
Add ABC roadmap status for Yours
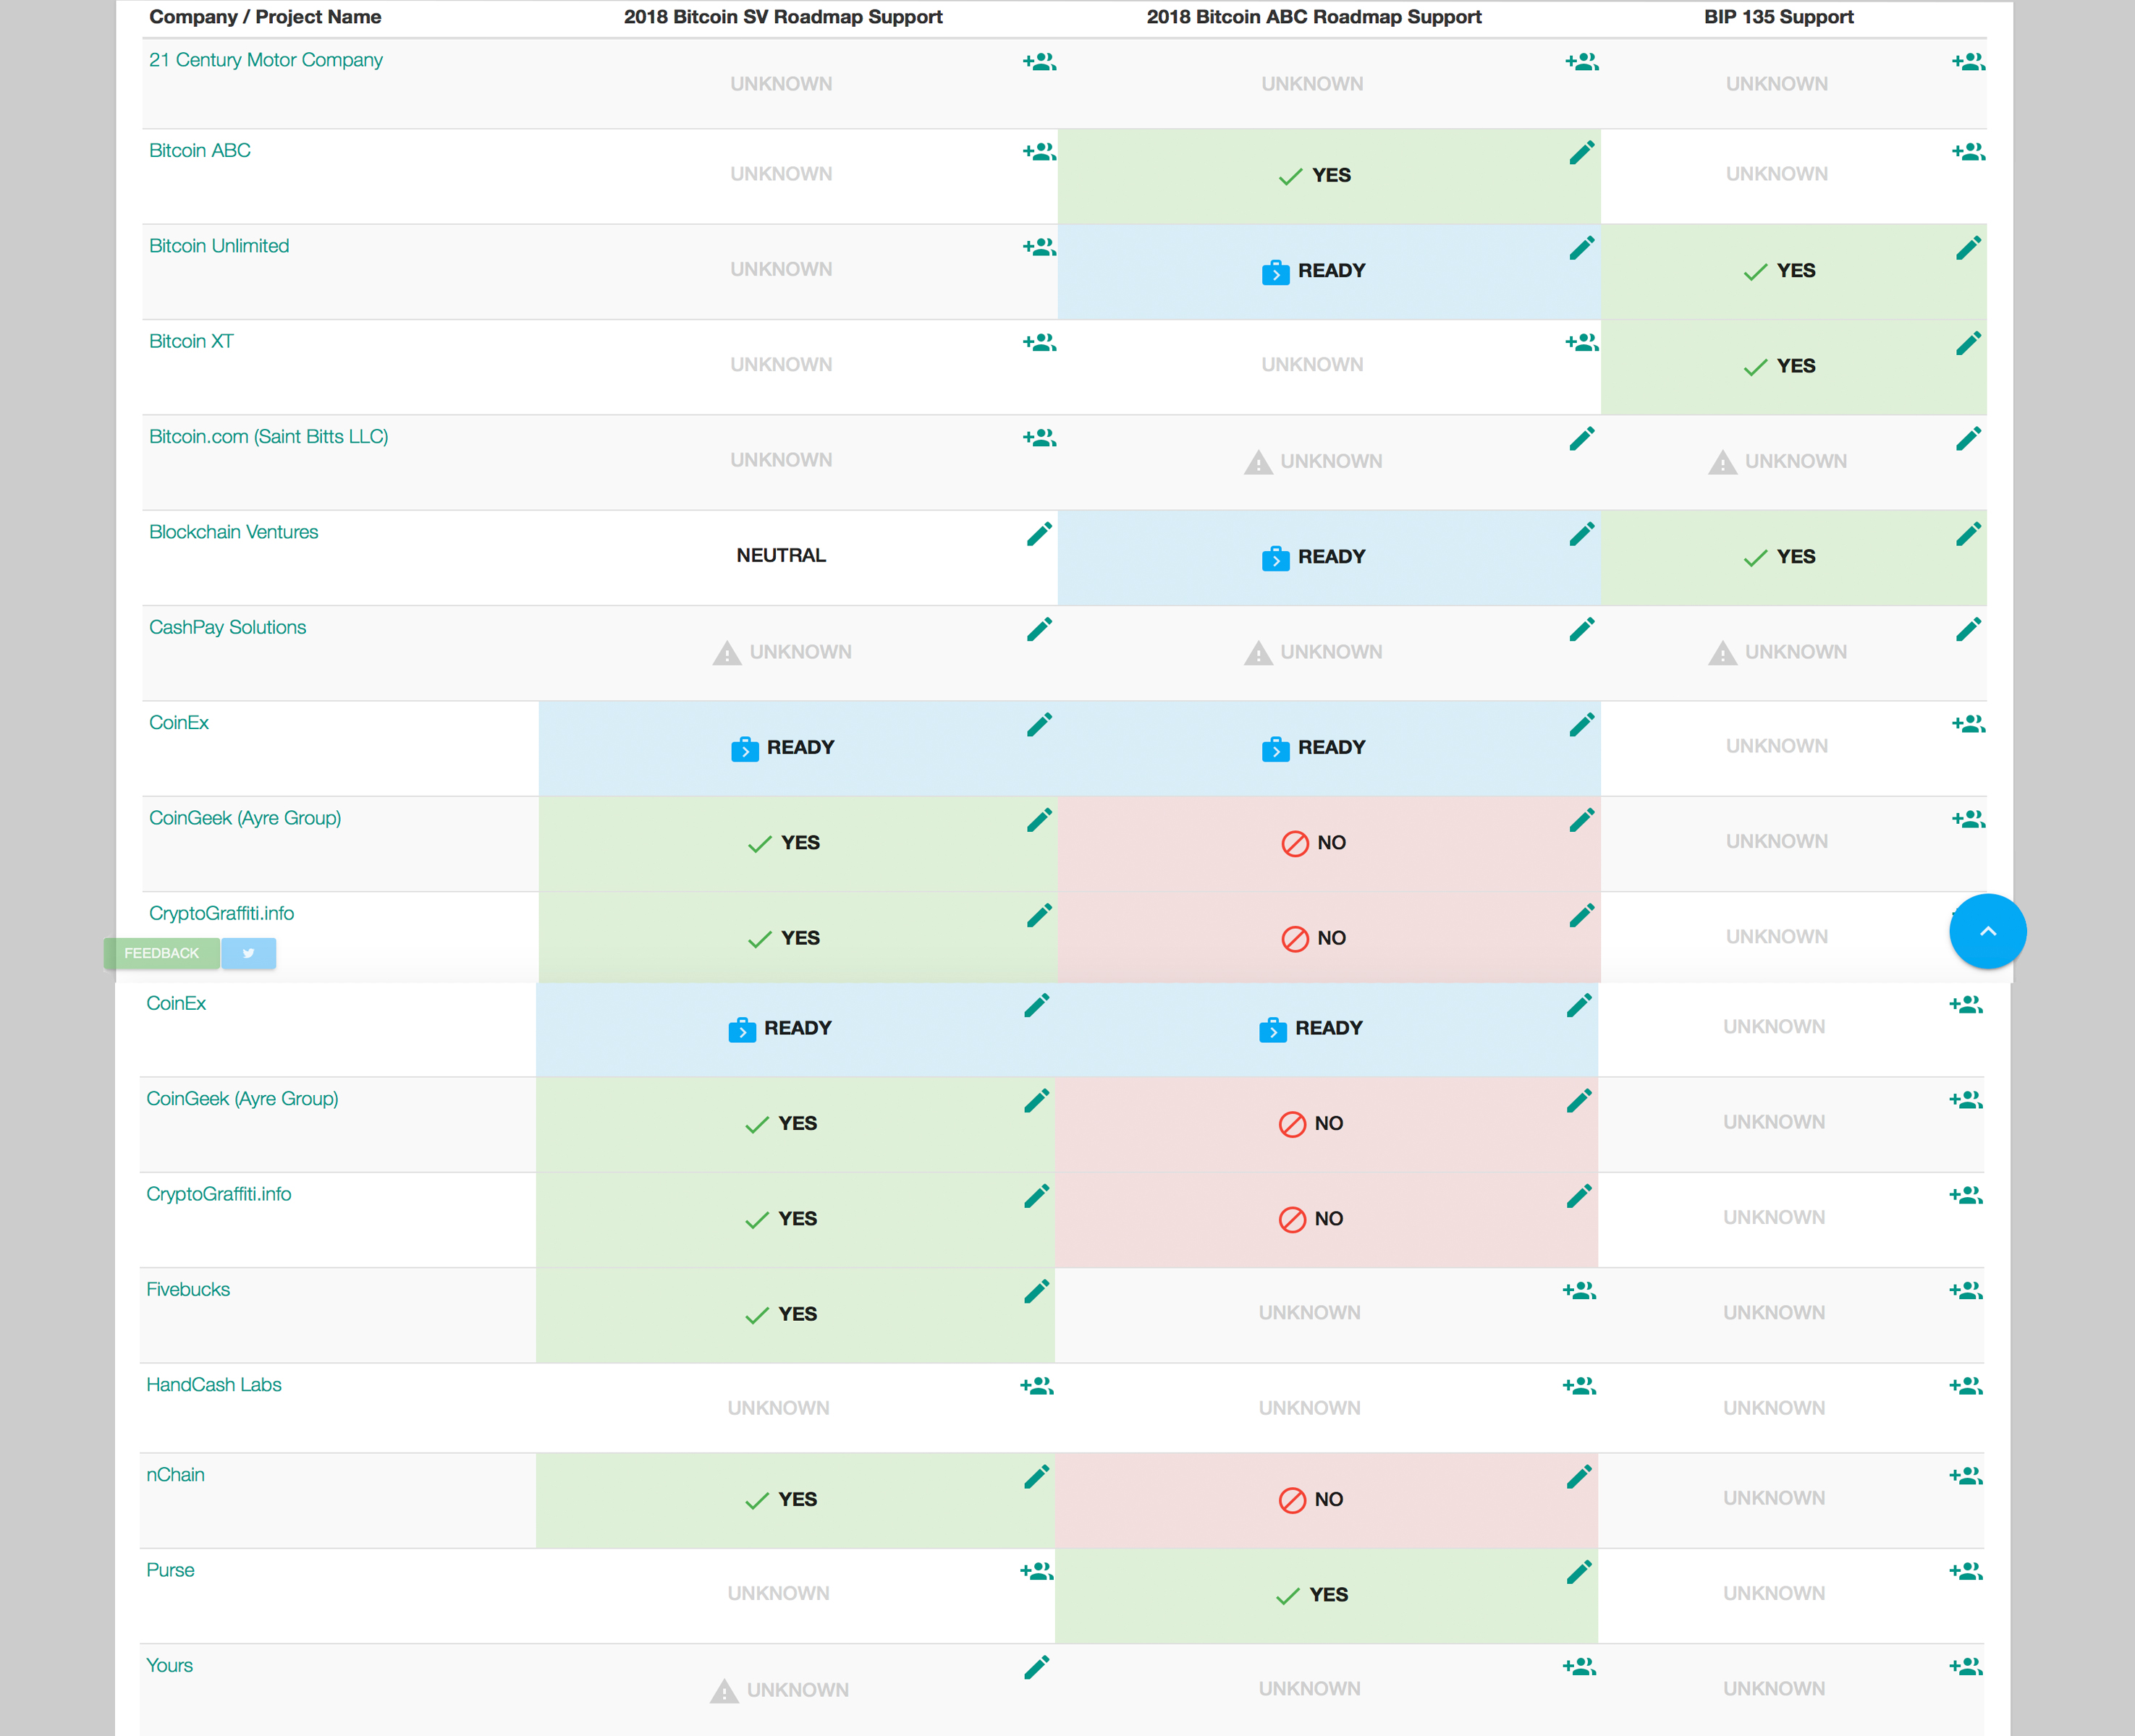(1578, 1667)
